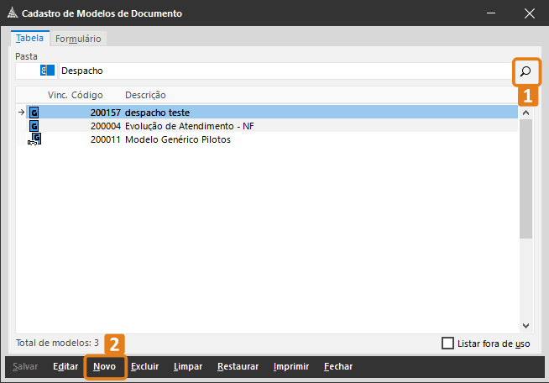Select row Evolução de Atendimento - NF

[272, 126]
